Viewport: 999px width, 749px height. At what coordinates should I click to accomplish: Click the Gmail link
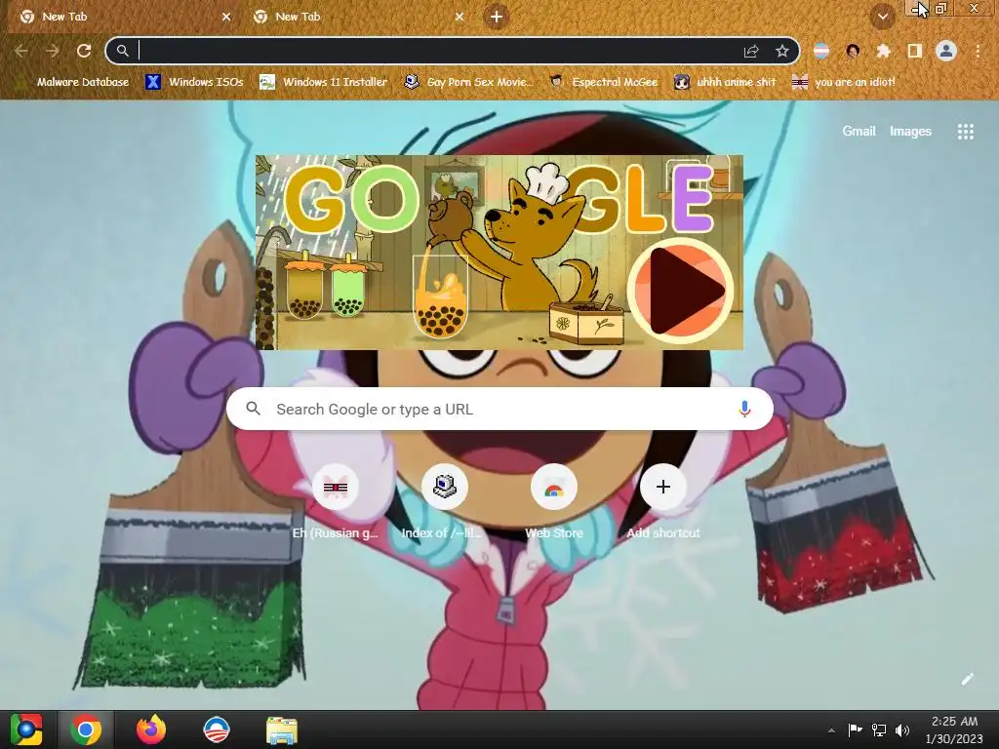[859, 131]
